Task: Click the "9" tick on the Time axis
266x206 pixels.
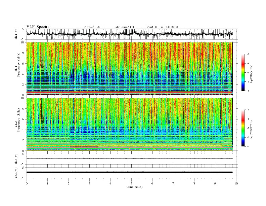Action: pos(215,183)
